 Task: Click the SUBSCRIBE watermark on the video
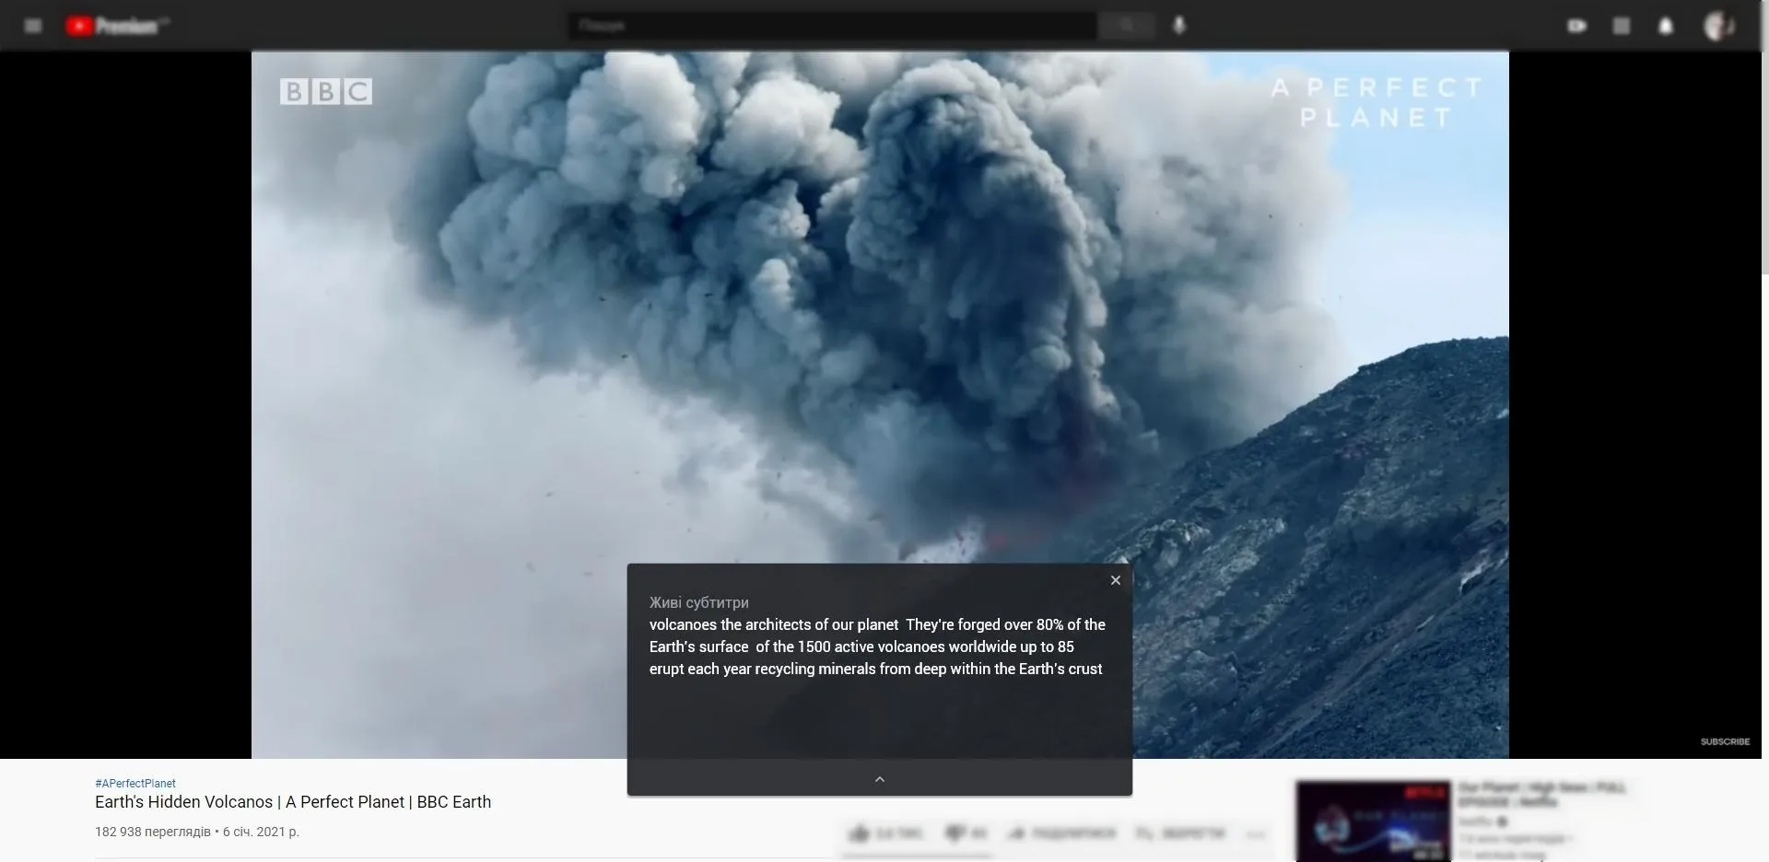[x=1725, y=741]
